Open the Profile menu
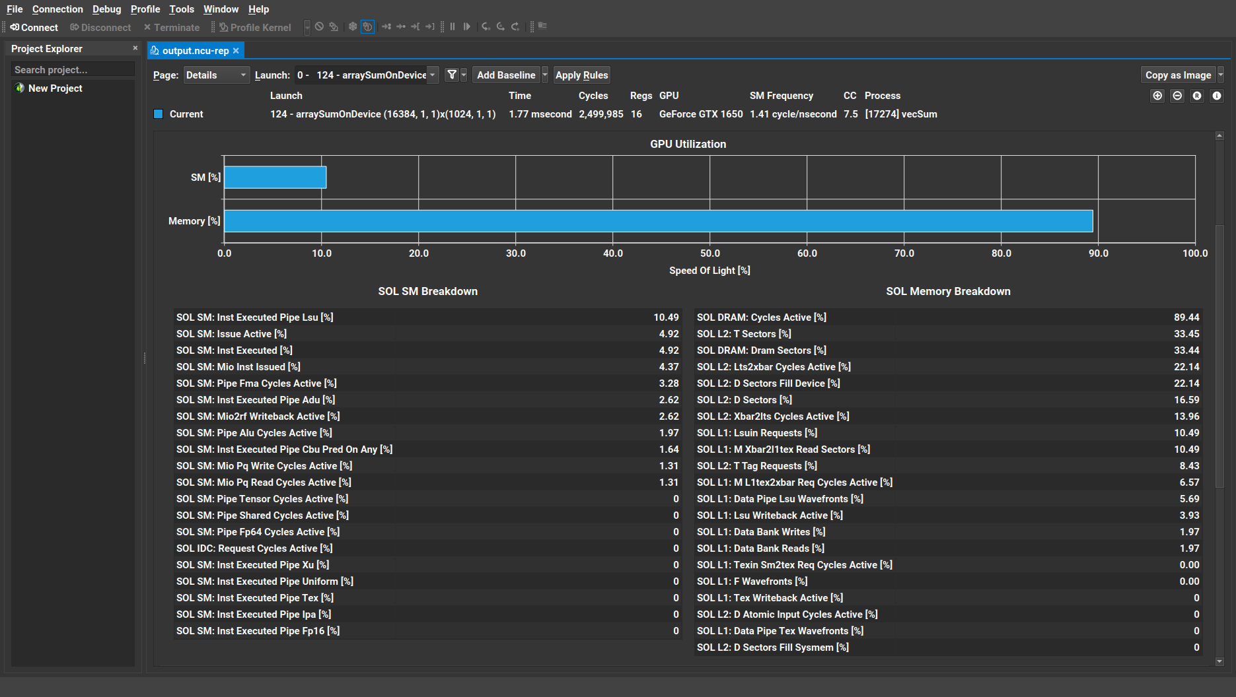Image resolution: width=1236 pixels, height=697 pixels. coord(145,9)
